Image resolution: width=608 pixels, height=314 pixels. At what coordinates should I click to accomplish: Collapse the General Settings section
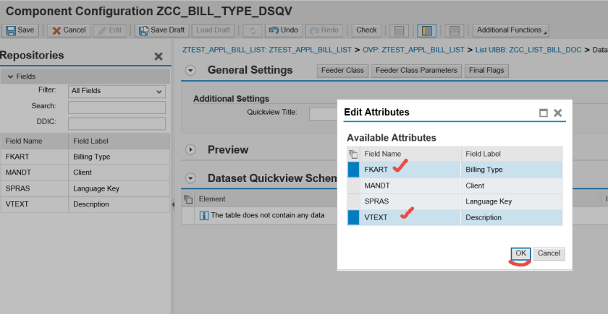[x=191, y=70]
